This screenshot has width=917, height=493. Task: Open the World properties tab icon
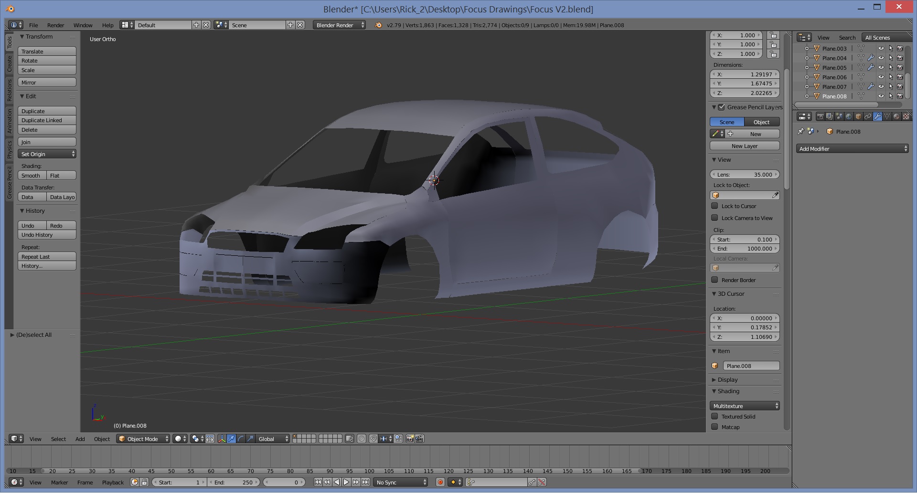coord(849,116)
